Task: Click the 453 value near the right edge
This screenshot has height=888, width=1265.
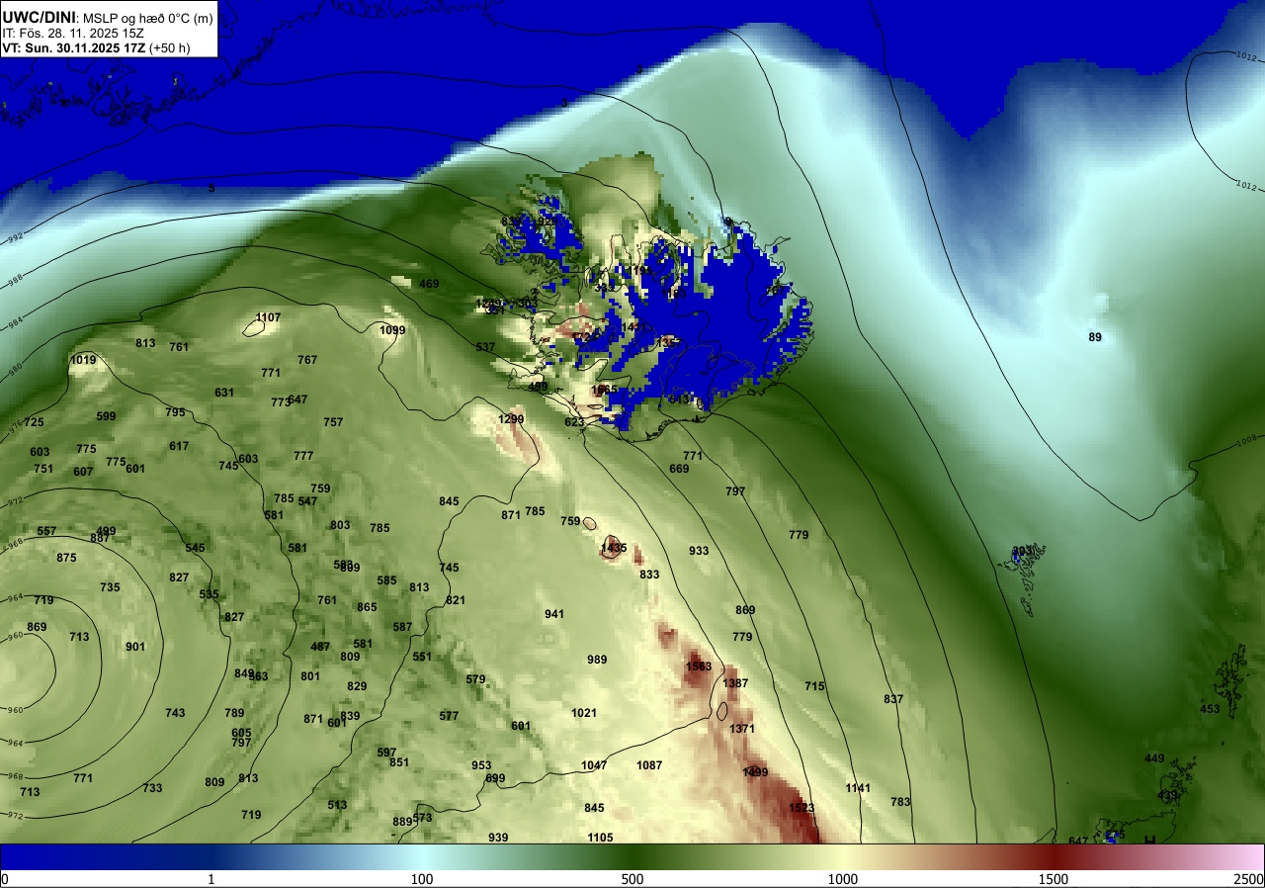Action: coord(1210,709)
